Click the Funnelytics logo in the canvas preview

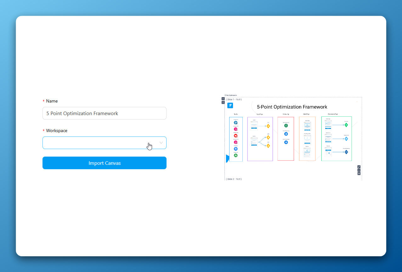click(230, 105)
